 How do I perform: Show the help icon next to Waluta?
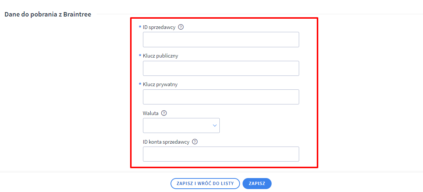164,113
